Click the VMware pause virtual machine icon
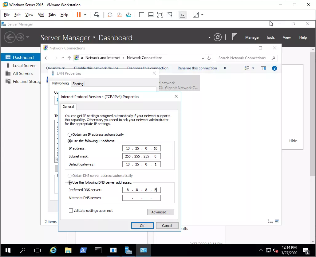Screen dimensions: 316x257 pyautogui.click(x=78, y=15)
